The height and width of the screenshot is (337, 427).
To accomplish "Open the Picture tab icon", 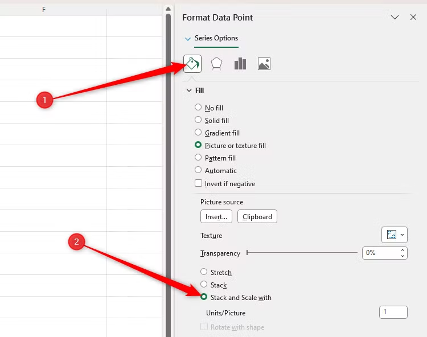I will pyautogui.click(x=264, y=64).
